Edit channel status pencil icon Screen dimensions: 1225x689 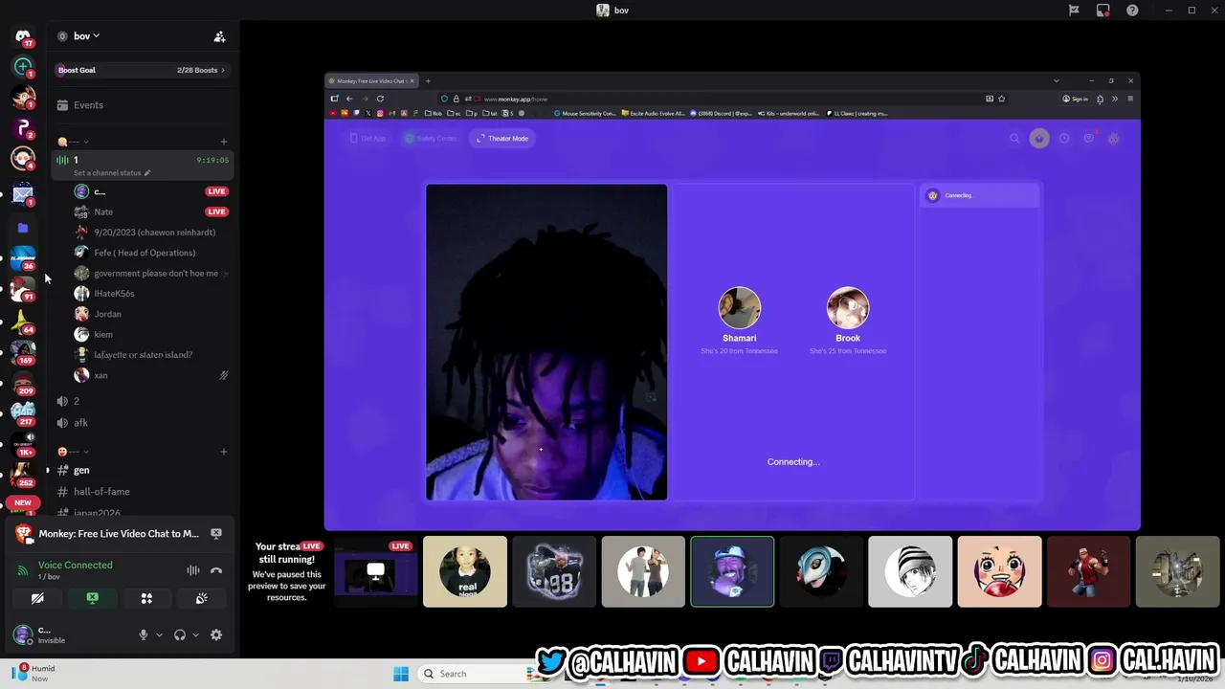(x=147, y=173)
